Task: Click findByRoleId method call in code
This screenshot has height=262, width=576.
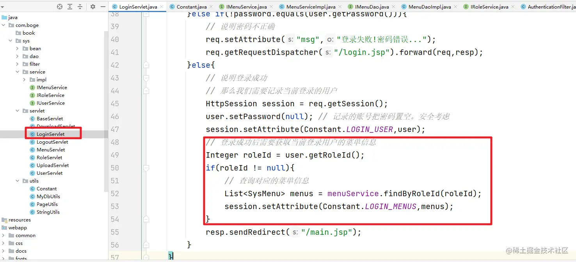Action: [412, 193]
